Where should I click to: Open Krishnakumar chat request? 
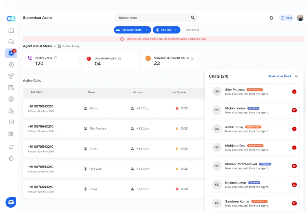tap(254, 185)
